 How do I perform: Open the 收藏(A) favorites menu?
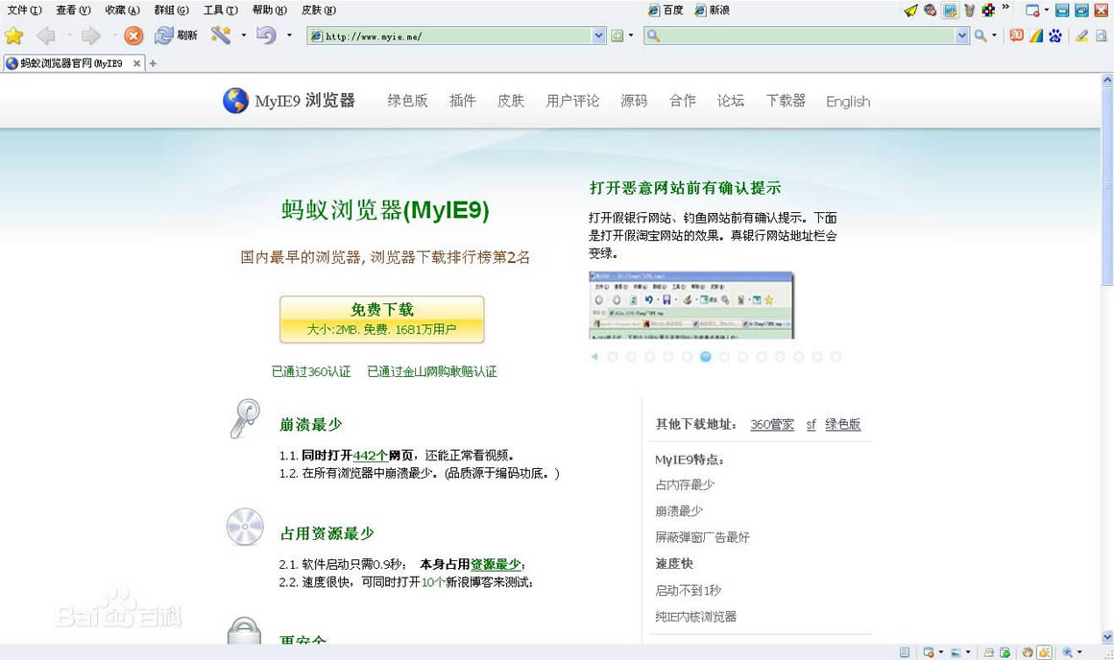click(121, 11)
